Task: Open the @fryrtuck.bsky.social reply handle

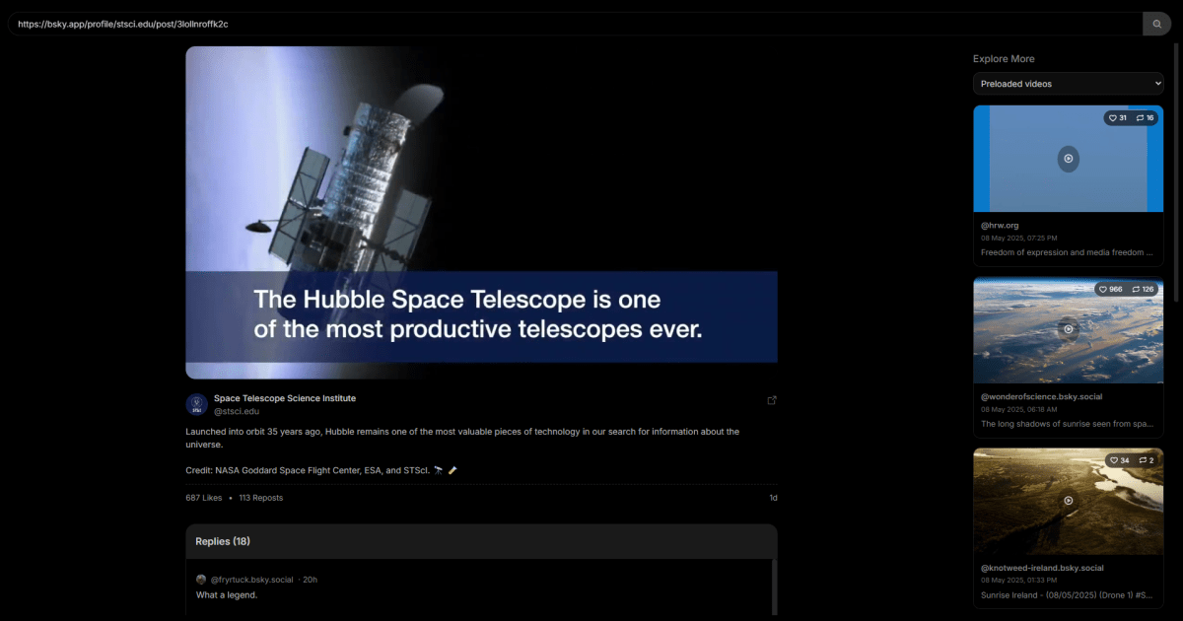Action: 252,580
